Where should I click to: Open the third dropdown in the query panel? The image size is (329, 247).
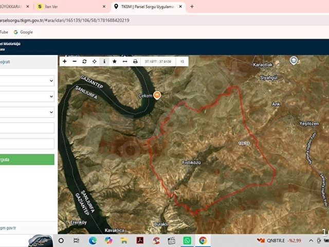[27, 112]
